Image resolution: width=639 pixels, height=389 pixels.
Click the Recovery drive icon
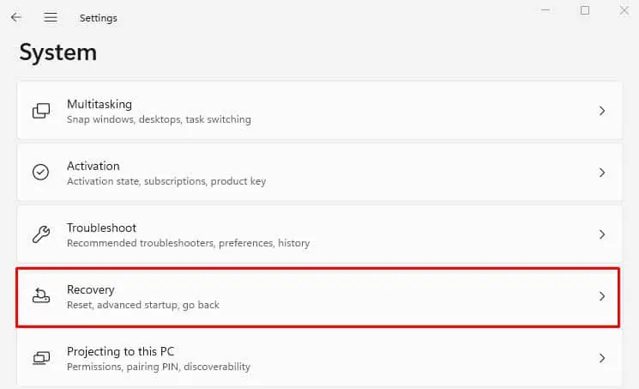(40, 296)
